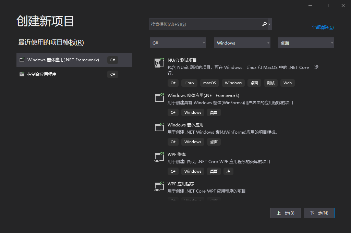Choose Windows 窗体应用(.NET Framework) title in the template list

click(203, 96)
